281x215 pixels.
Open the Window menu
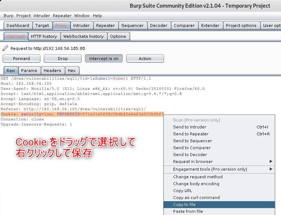point(82,16)
